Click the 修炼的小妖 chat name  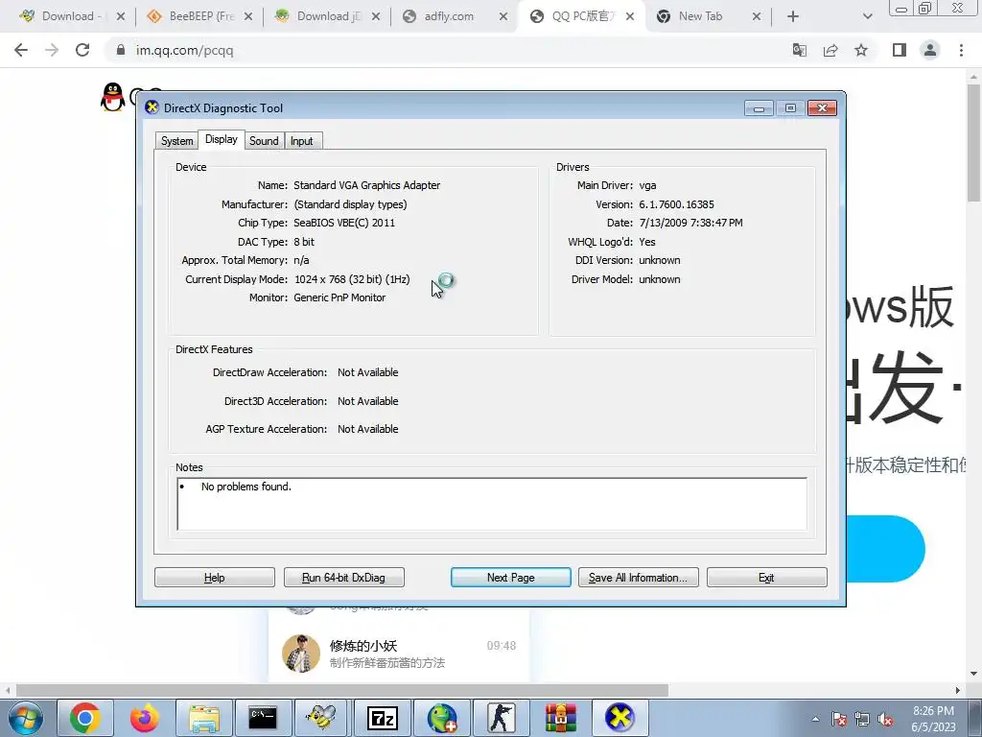tap(363, 646)
